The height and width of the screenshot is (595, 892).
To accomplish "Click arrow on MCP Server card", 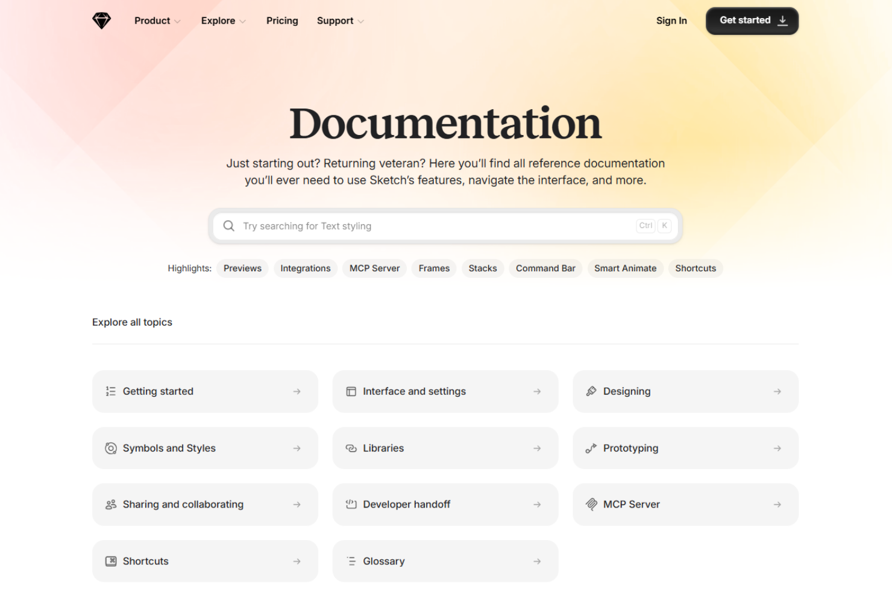I will tap(777, 505).
